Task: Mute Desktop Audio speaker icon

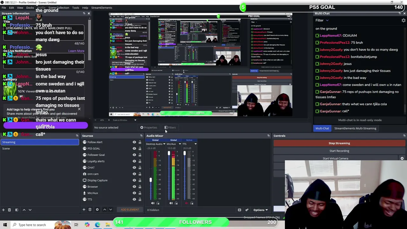Action: (153, 203)
